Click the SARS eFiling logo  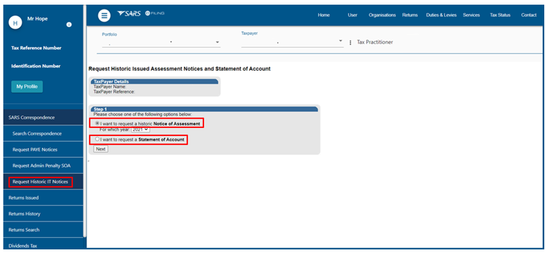click(x=141, y=14)
